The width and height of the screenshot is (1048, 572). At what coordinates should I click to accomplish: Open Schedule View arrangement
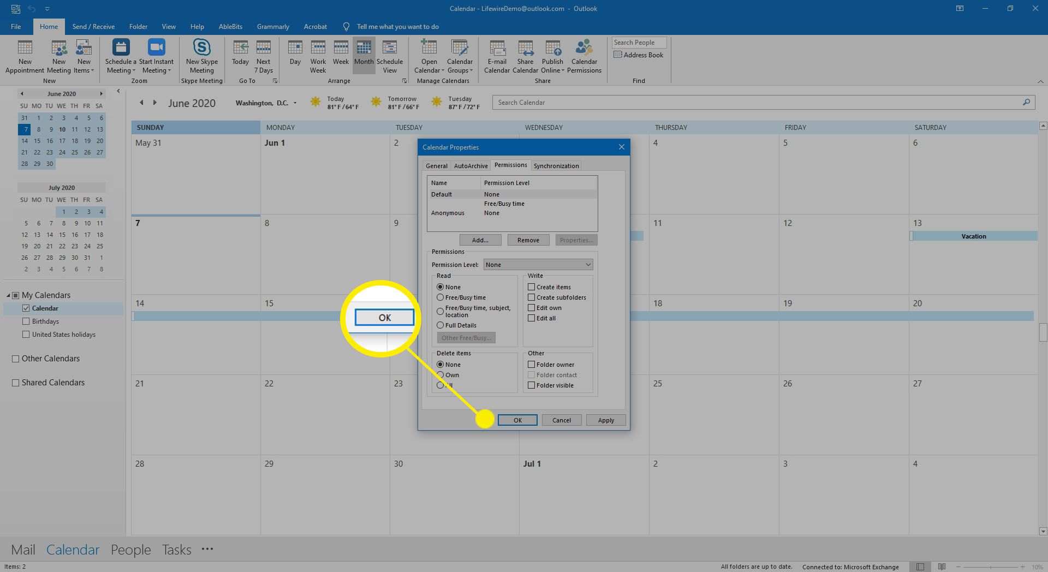pyautogui.click(x=390, y=56)
